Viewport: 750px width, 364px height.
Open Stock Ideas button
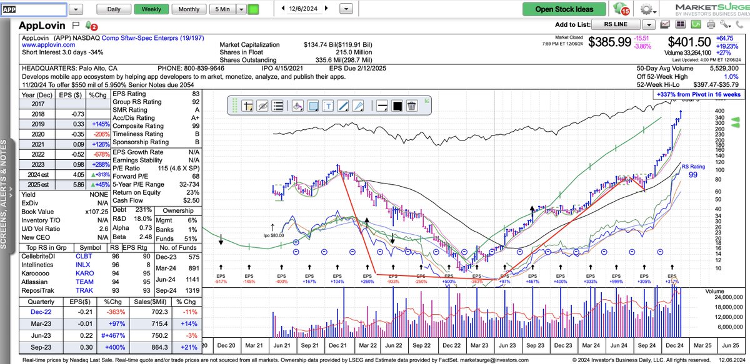(564, 9)
